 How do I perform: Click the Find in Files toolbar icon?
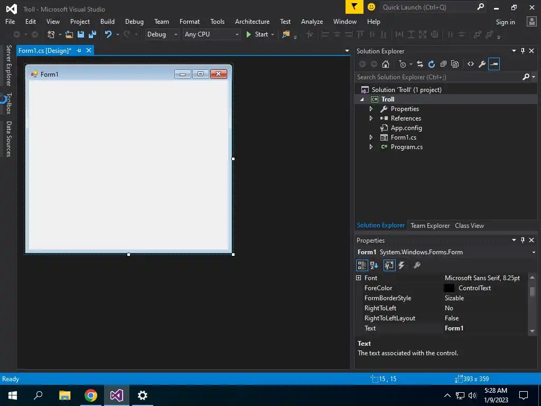click(286, 34)
